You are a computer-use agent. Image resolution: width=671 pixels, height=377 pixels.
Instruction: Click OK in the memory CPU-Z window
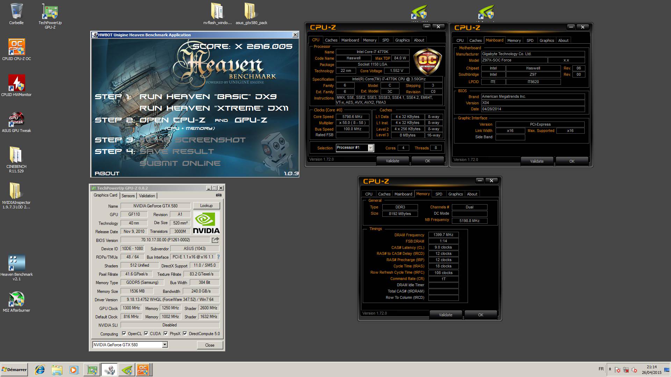click(x=481, y=315)
